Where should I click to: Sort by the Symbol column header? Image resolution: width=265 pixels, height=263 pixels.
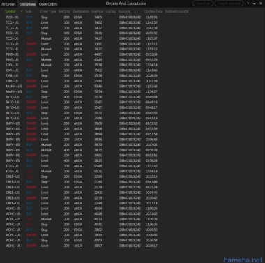(x=10, y=11)
